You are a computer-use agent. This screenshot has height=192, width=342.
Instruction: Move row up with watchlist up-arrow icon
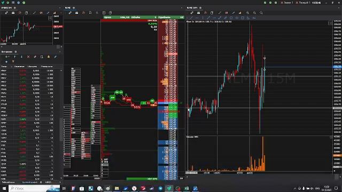coord(14,57)
